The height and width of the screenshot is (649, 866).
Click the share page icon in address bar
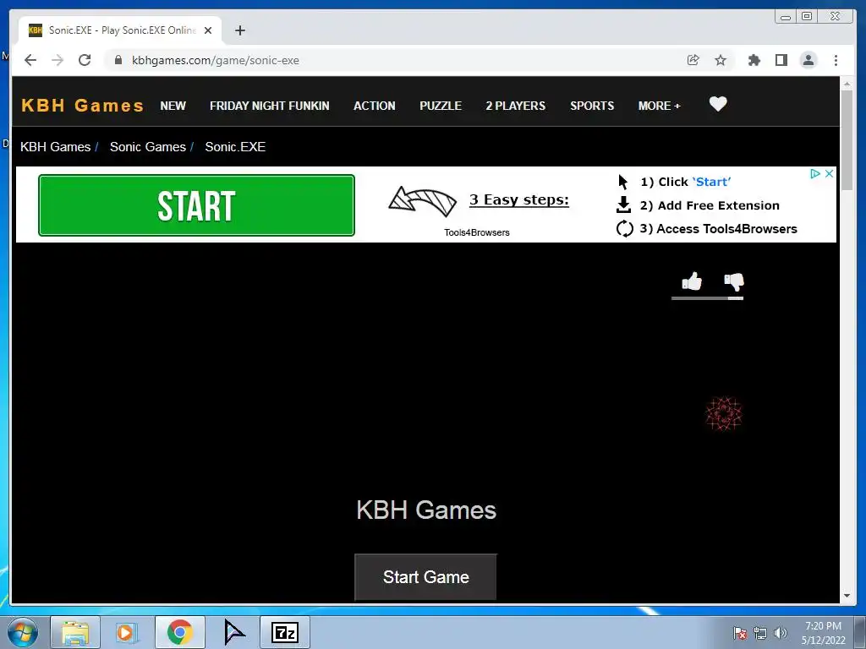pos(693,60)
